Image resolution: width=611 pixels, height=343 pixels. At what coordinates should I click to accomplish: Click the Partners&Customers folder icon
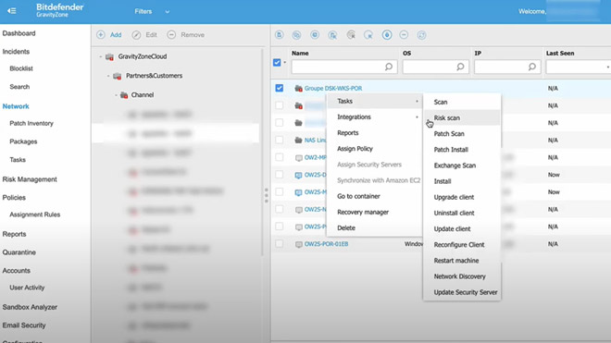point(117,76)
